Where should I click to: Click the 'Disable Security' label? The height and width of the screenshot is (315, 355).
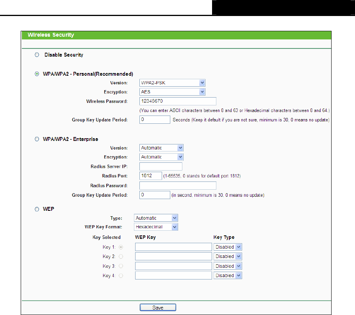64,55
